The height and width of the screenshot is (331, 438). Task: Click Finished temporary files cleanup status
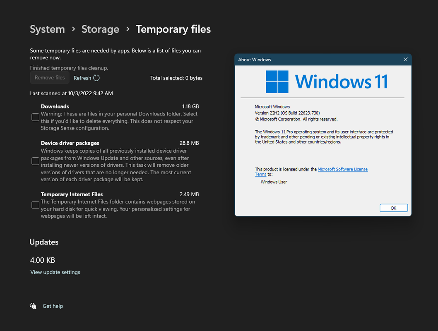click(x=69, y=68)
